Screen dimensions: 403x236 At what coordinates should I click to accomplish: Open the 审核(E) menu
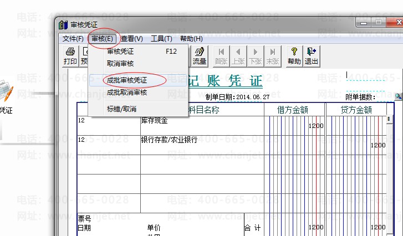[x=102, y=39]
